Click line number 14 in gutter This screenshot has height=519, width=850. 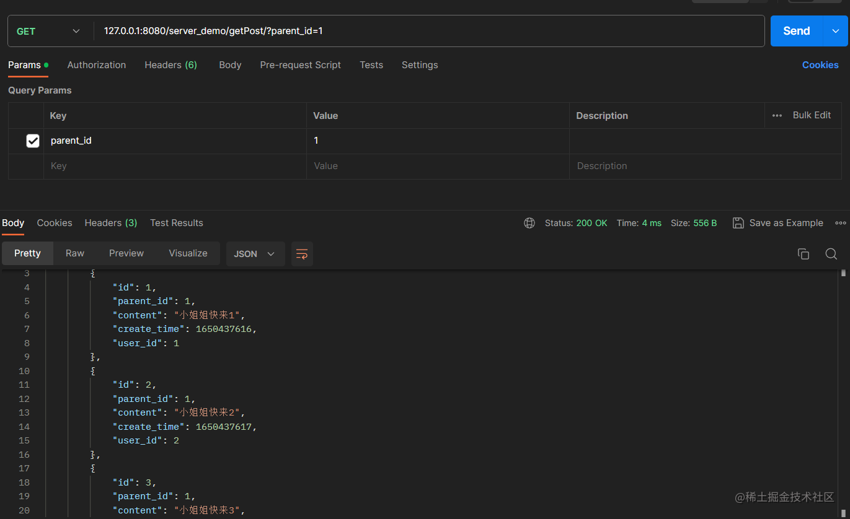point(24,427)
